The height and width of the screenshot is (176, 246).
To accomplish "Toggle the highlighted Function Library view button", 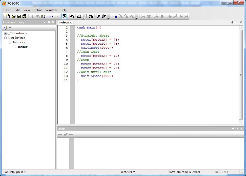I will pos(64,16).
